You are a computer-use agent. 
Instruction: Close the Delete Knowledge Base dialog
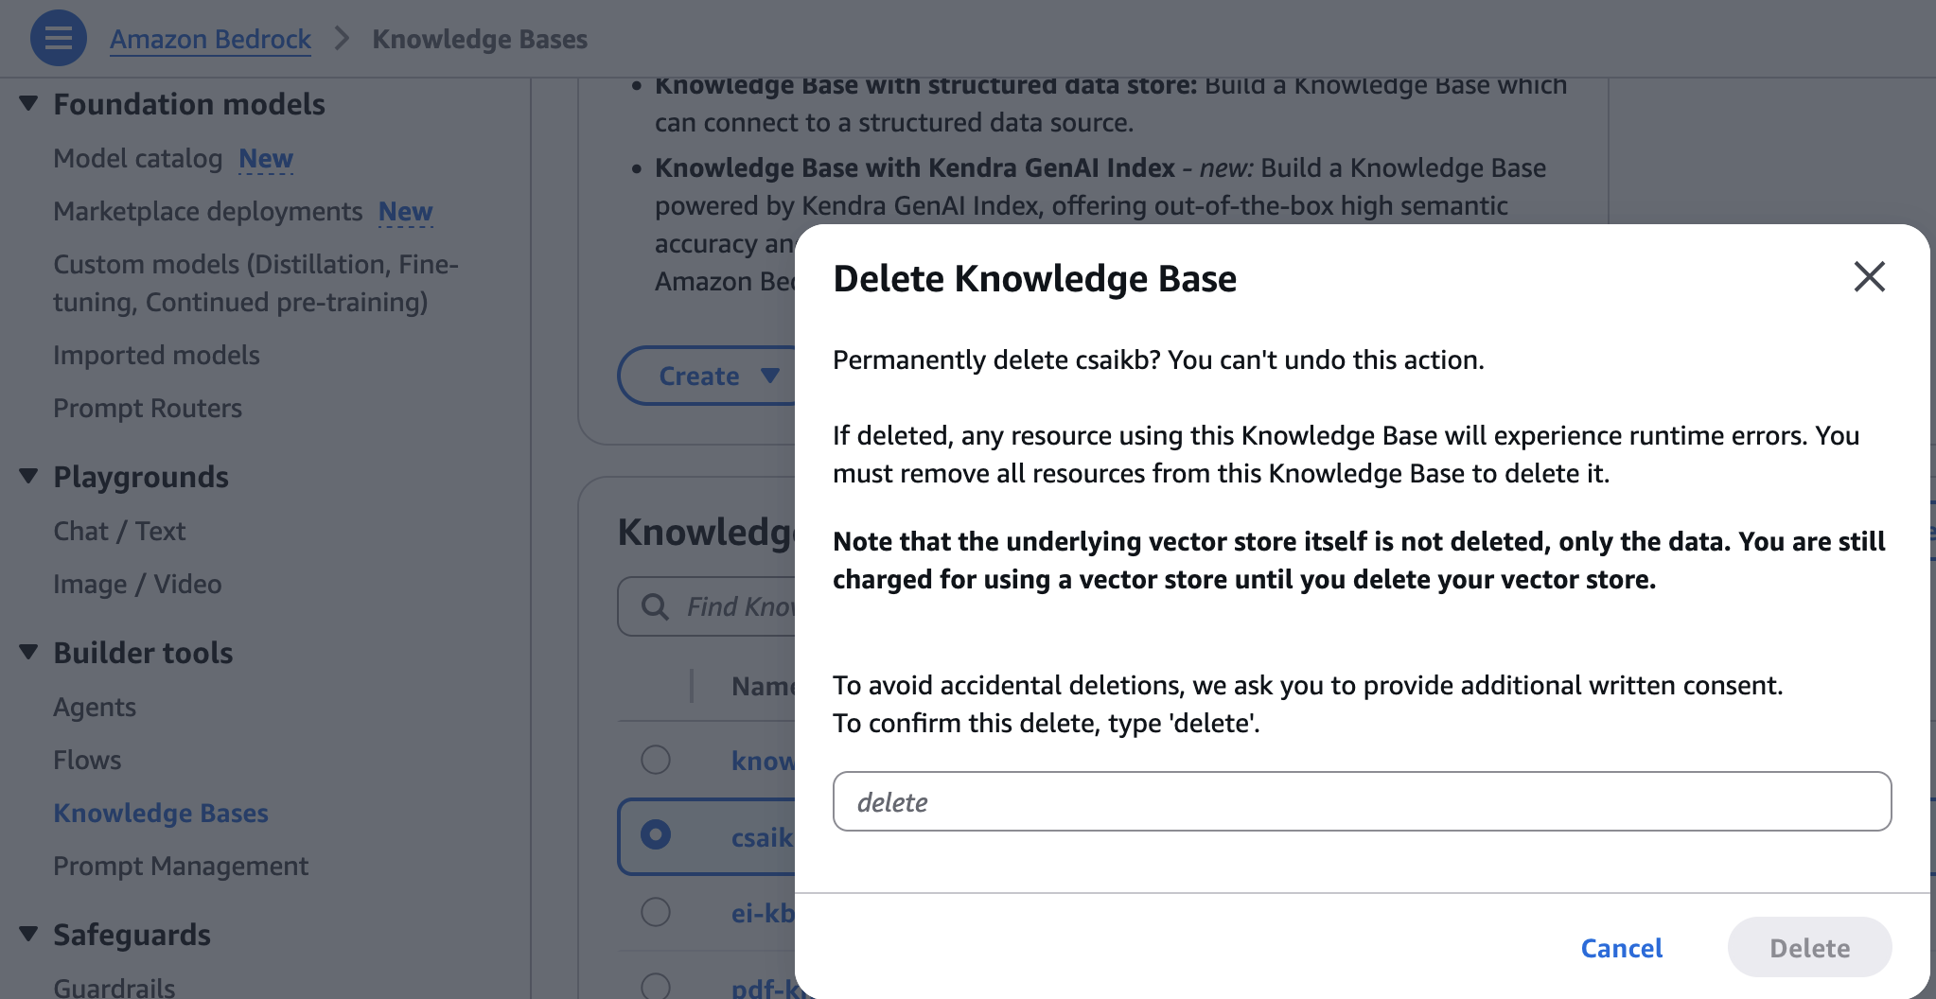pyautogui.click(x=1869, y=277)
